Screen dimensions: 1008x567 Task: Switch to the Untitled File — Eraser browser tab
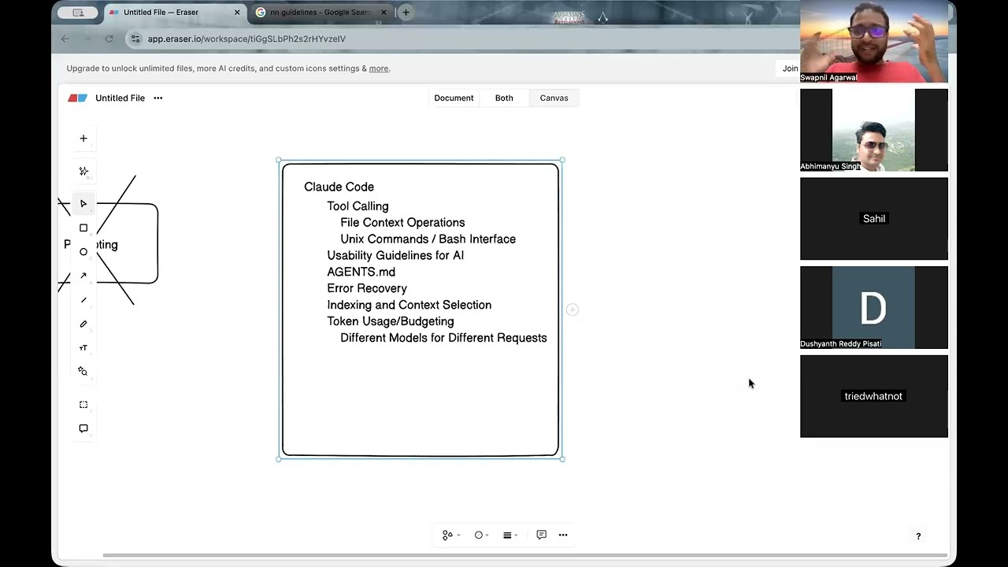(x=174, y=13)
